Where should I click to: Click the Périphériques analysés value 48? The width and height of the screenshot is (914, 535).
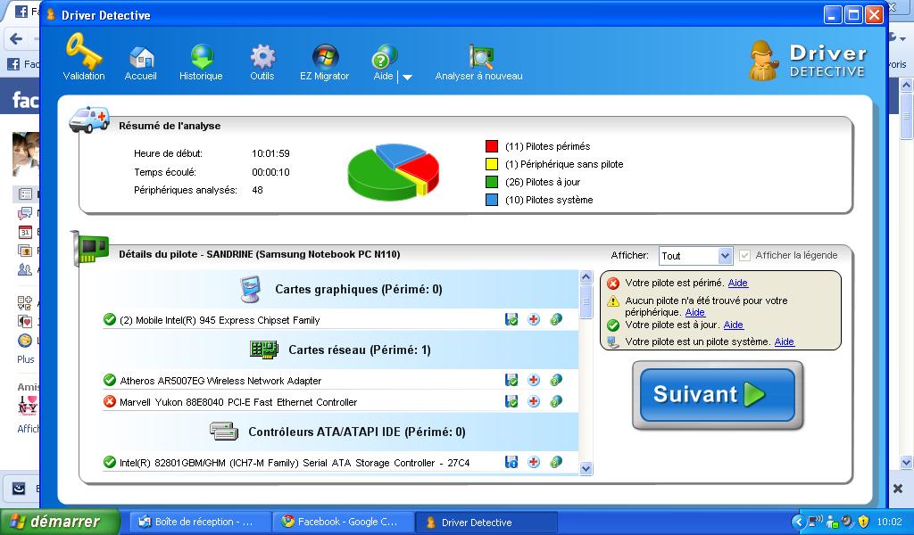coord(258,190)
